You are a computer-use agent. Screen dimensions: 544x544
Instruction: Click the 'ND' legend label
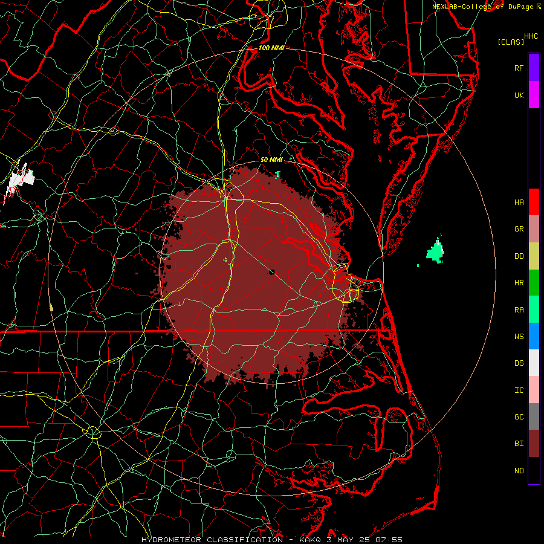click(x=519, y=471)
